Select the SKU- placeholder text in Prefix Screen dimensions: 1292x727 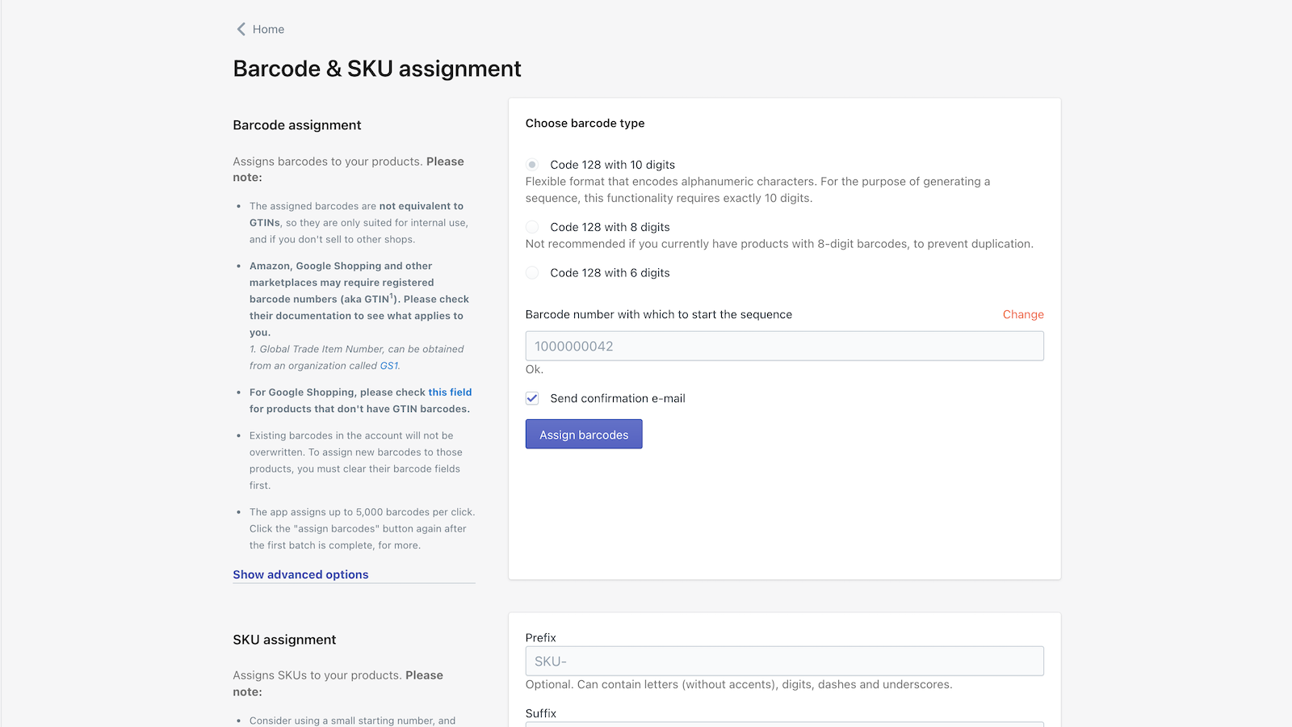(x=549, y=661)
